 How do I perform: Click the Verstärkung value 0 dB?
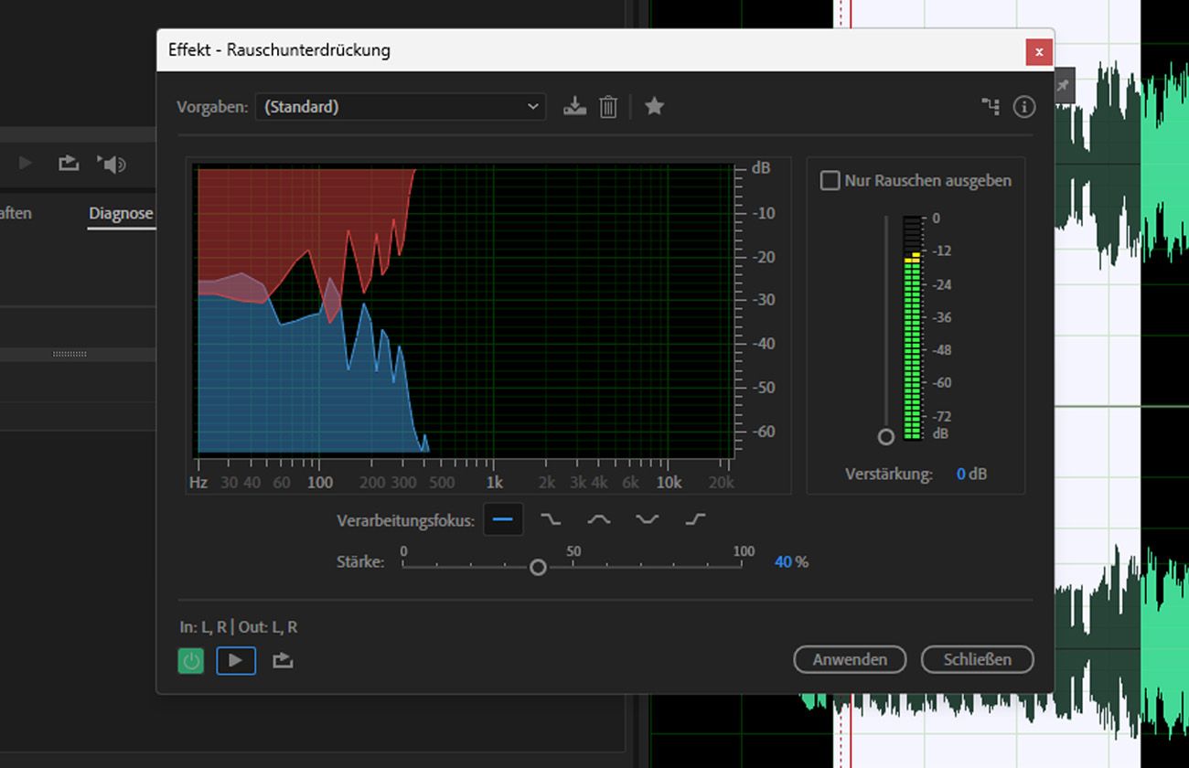click(971, 475)
